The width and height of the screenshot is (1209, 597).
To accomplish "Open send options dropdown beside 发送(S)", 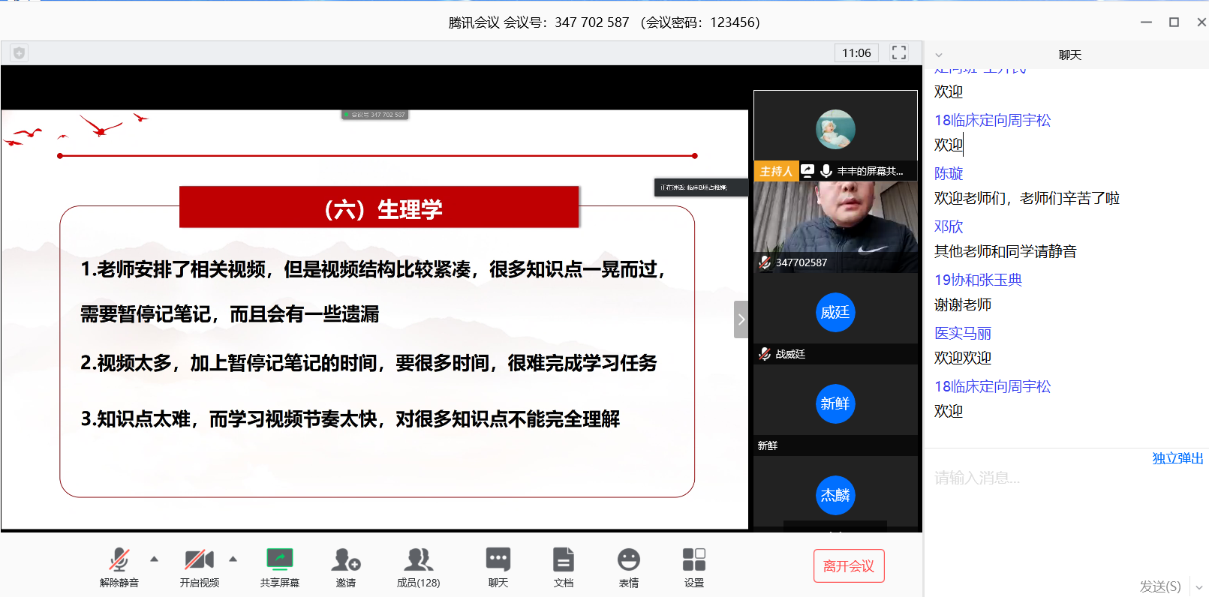I will (x=1198, y=587).
